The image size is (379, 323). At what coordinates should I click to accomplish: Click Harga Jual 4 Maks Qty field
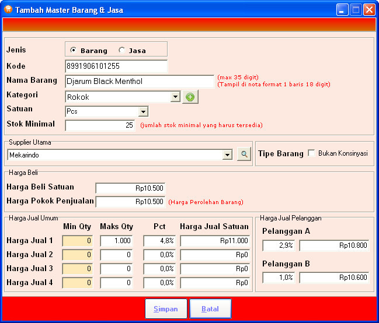117,283
